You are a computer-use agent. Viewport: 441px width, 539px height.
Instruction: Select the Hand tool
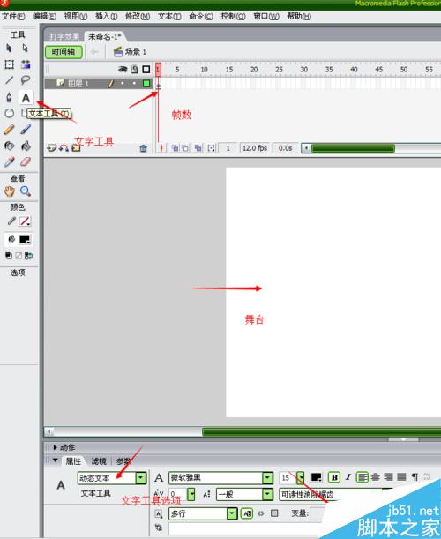10,191
